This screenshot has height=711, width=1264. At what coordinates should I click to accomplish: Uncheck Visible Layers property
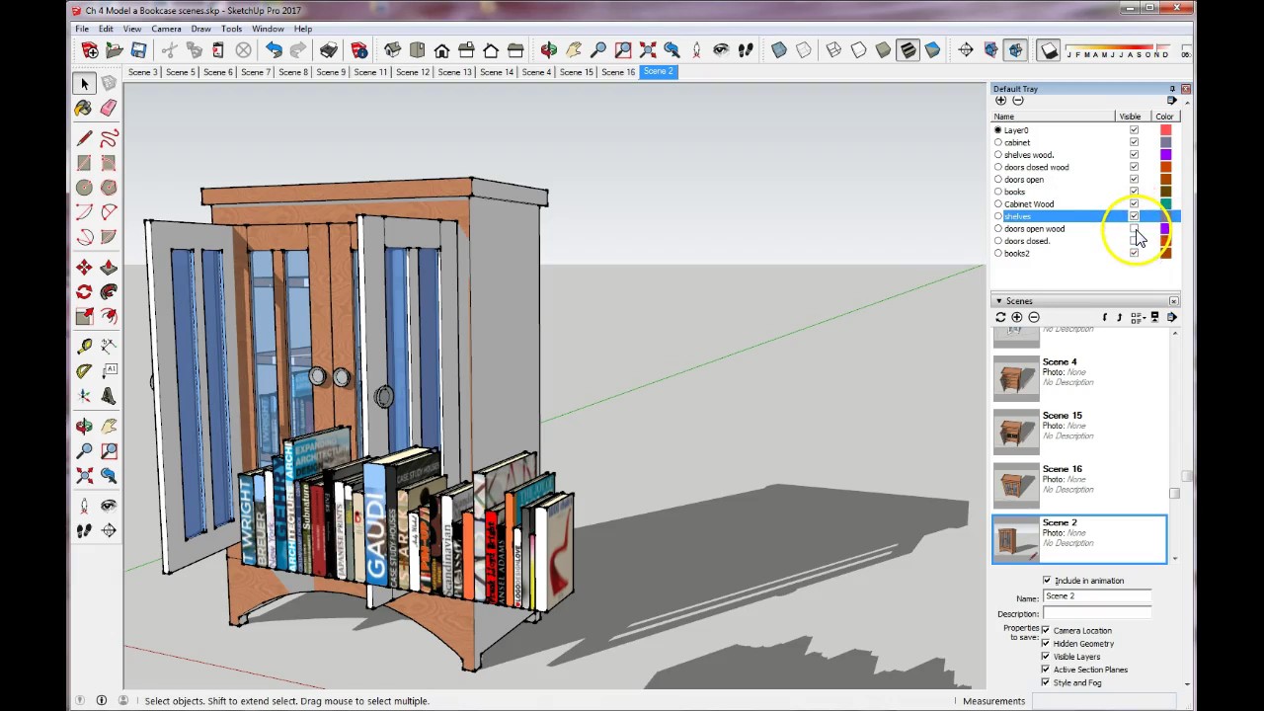pos(1046,656)
